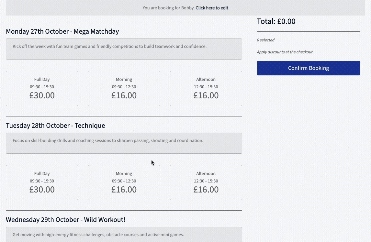This screenshot has height=242, width=371.
Task: Click the 'Click here to edit' link
Action: click(212, 8)
